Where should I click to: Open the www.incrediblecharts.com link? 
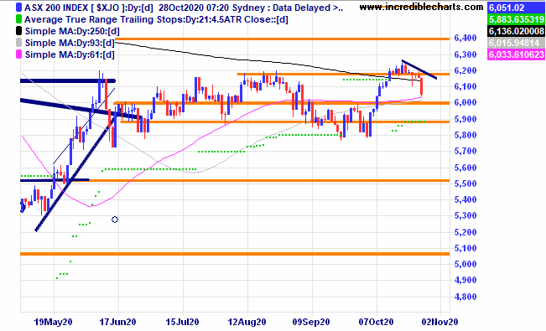click(421, 7)
